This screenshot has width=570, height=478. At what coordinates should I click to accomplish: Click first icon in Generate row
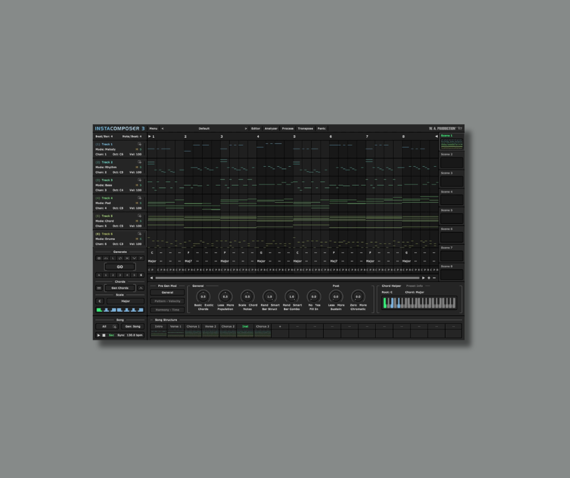(x=99, y=258)
